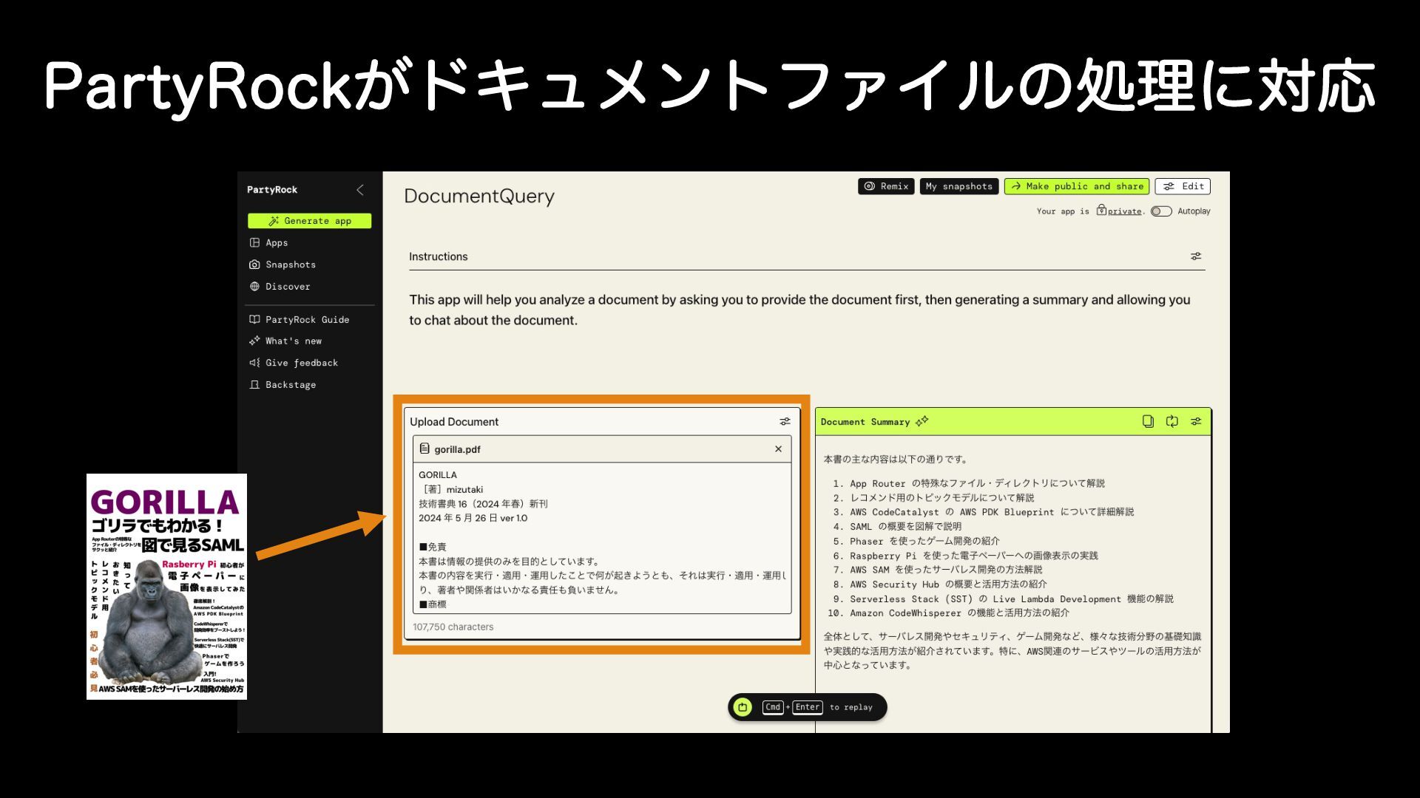The width and height of the screenshot is (1420, 798).
Task: Copy Document Summary output icon
Action: click(x=1148, y=421)
